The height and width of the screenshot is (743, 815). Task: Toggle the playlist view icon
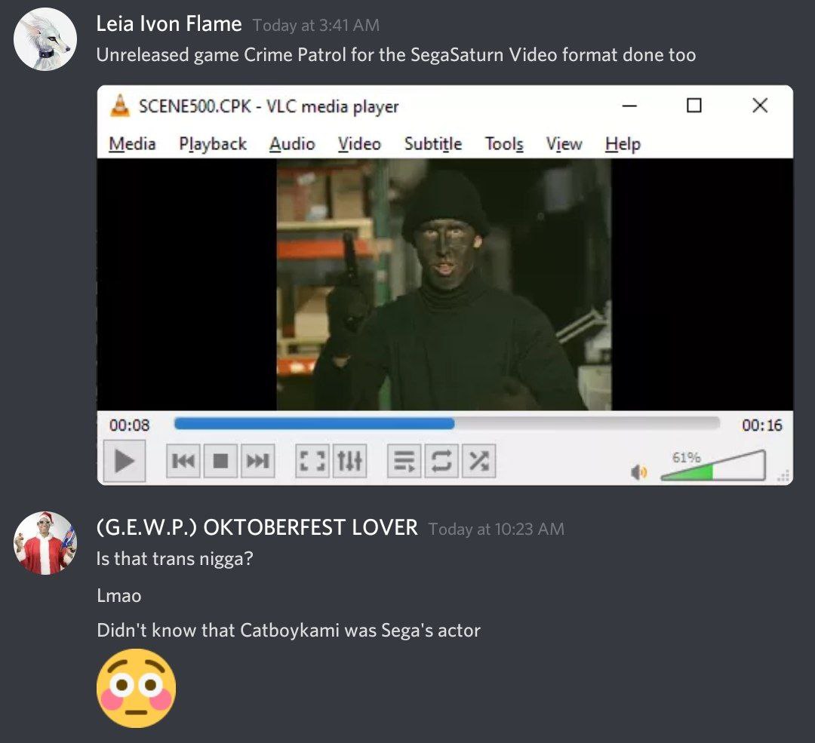coord(404,461)
